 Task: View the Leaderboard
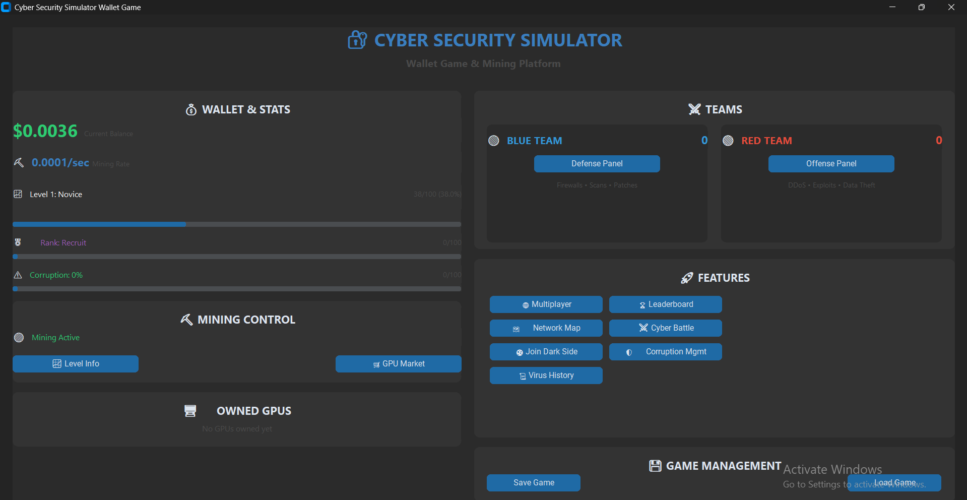pyautogui.click(x=665, y=304)
